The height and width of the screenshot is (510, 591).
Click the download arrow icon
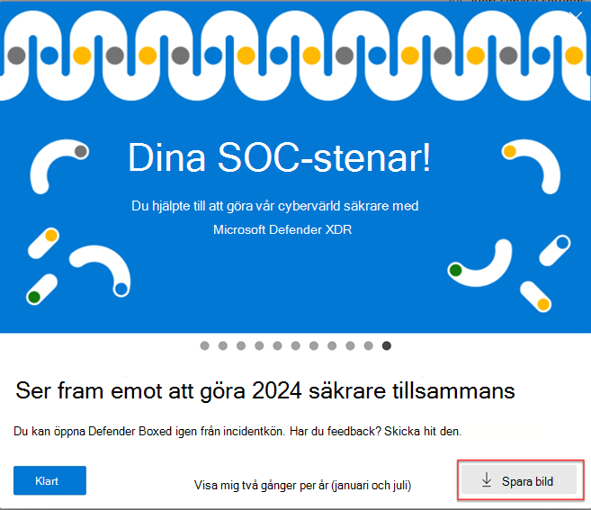[x=487, y=480]
